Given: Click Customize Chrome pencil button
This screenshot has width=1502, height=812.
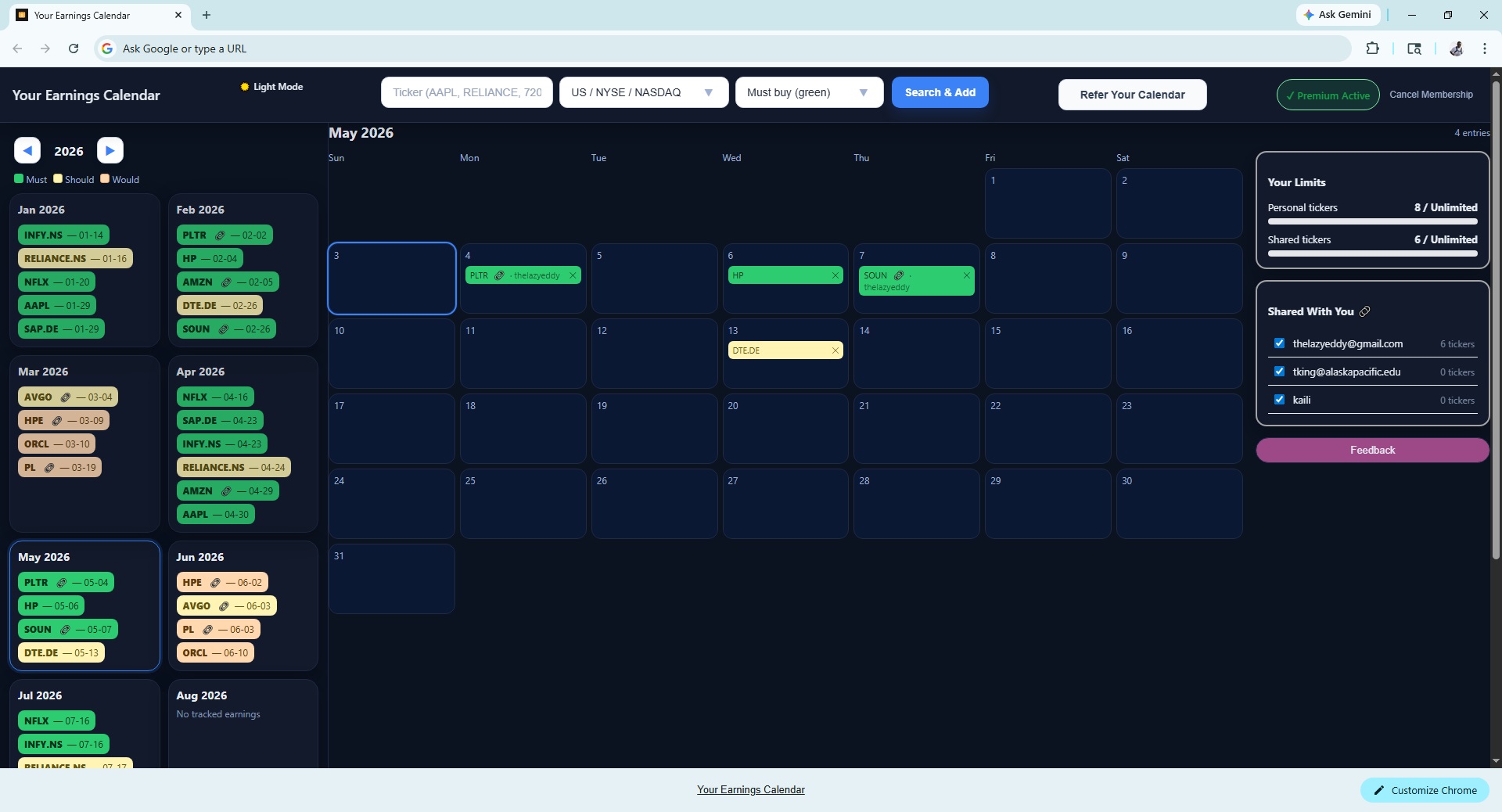Looking at the screenshot, I should pos(1425,790).
